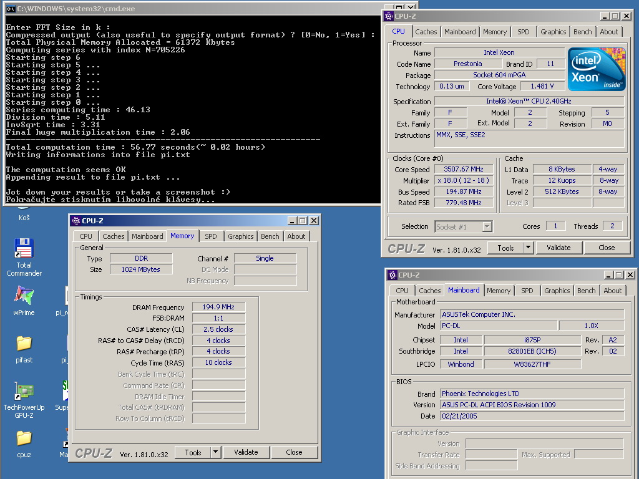
Task: Select Memory tab in Mainboard window
Action: [499, 291]
